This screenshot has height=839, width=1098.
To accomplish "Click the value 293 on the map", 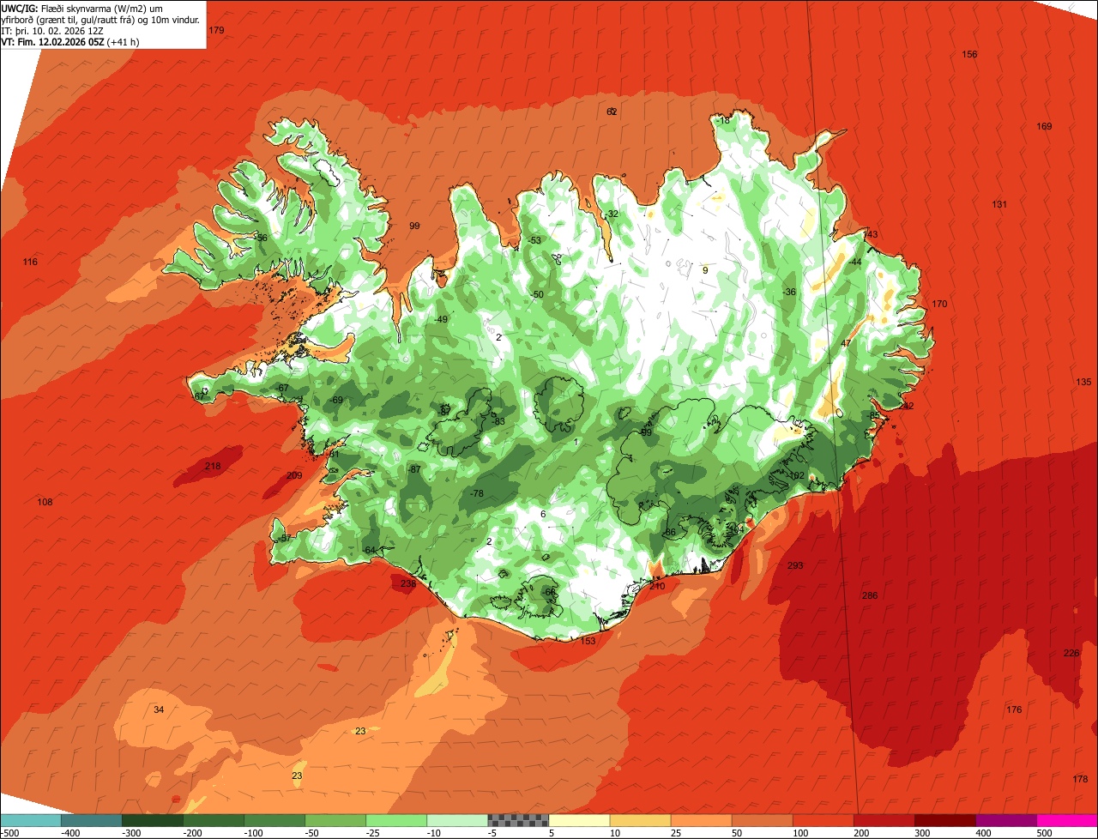I will pos(795,565).
